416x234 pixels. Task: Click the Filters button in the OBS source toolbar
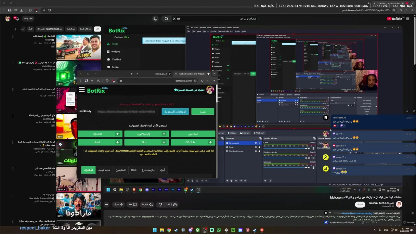232,133
